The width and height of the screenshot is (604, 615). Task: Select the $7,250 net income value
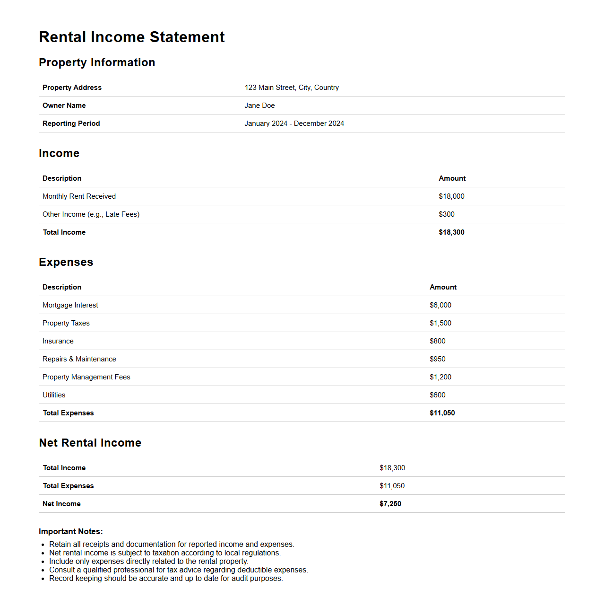click(390, 504)
